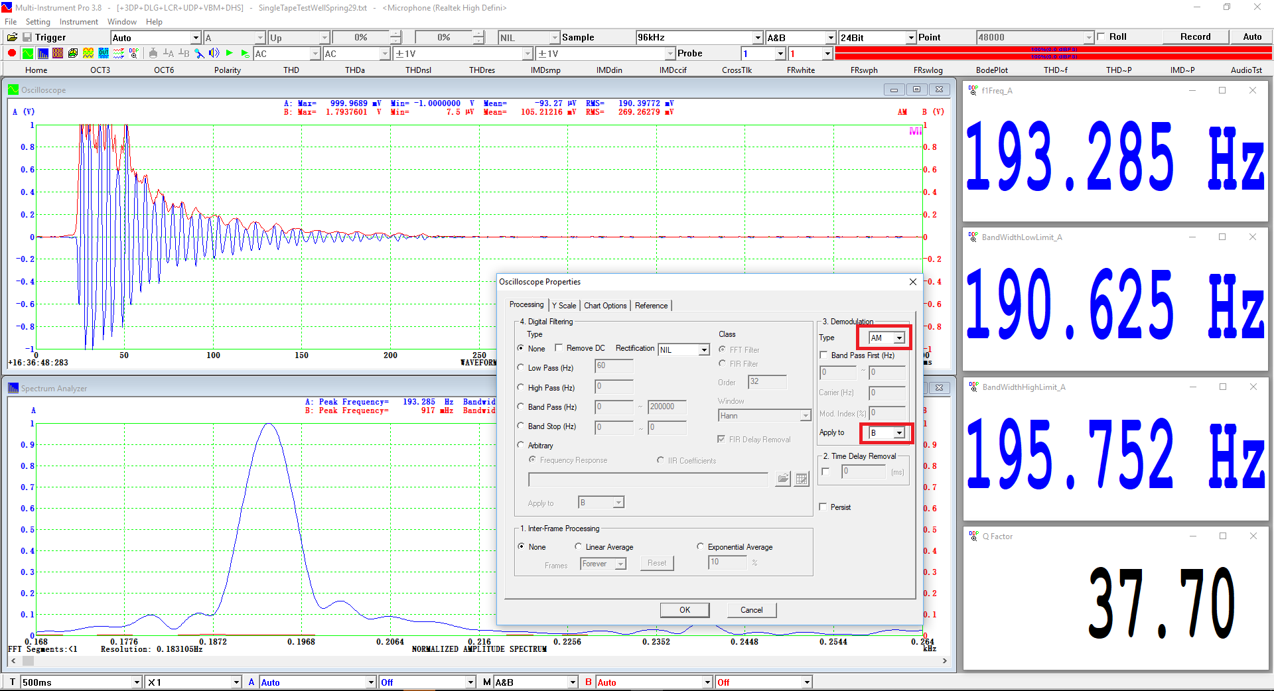
Task: Open the DUT device test plan icon
Action: coord(104,54)
